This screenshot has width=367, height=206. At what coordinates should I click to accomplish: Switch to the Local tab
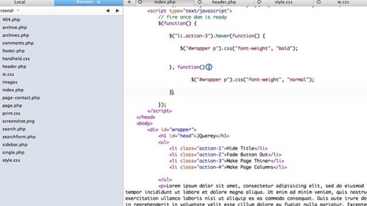point(19,2)
